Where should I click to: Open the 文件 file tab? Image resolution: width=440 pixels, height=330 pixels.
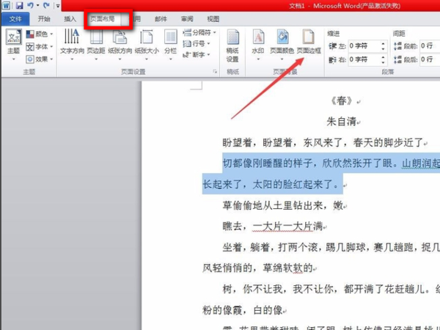[x=15, y=19]
